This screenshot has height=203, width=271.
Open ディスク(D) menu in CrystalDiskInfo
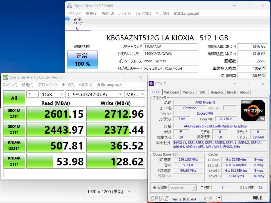(143, 13)
